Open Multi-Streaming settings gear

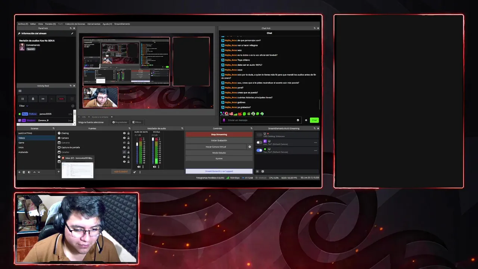pyautogui.click(x=263, y=171)
